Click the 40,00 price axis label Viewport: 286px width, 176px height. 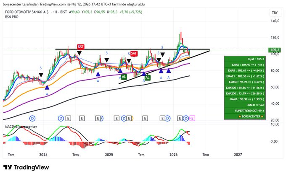tap(275, 104)
